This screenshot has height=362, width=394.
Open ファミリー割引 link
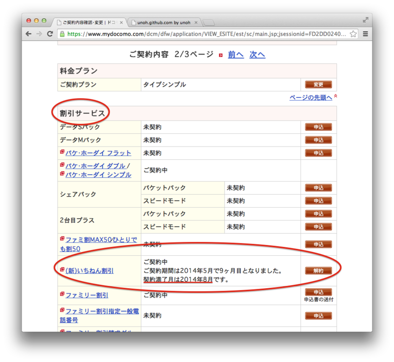point(87,295)
